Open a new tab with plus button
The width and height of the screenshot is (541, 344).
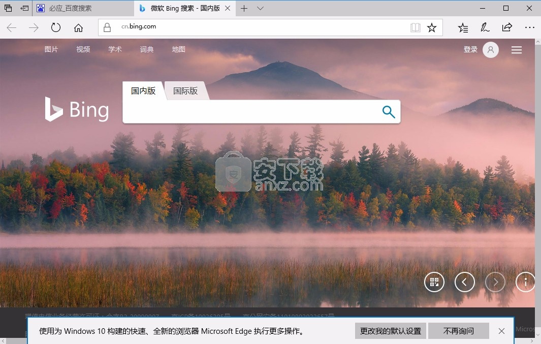244,8
